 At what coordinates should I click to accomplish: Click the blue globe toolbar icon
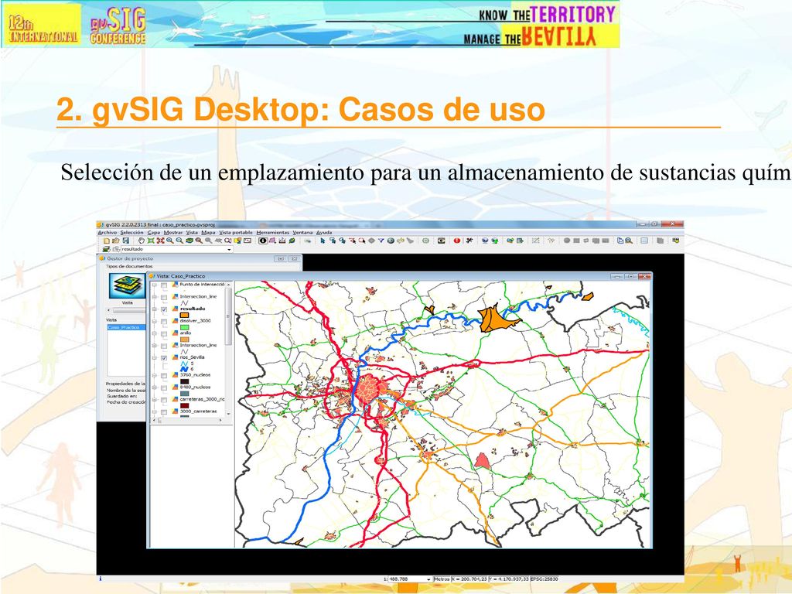485,241
